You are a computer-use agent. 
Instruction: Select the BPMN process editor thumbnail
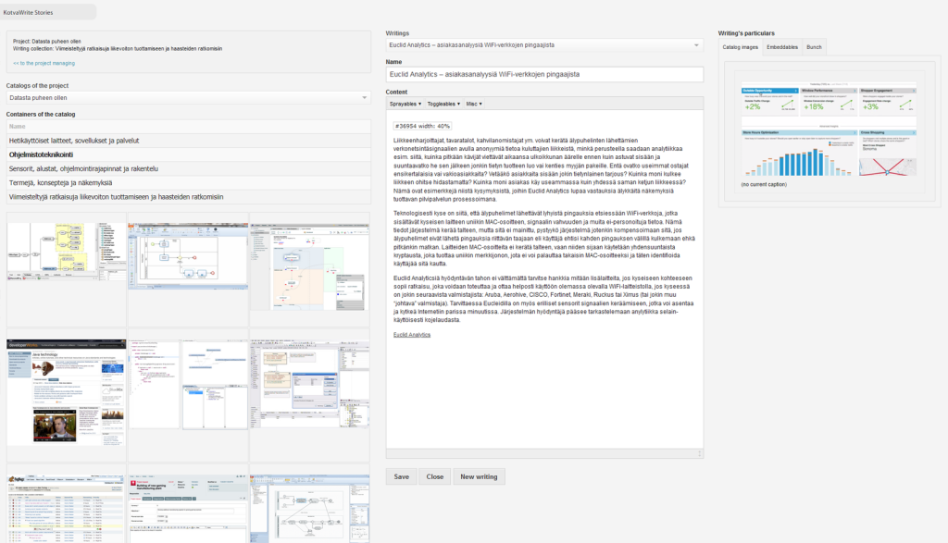click(x=188, y=255)
